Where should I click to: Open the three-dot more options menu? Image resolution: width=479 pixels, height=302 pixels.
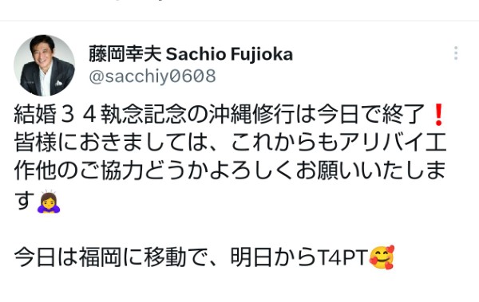pos(456,53)
